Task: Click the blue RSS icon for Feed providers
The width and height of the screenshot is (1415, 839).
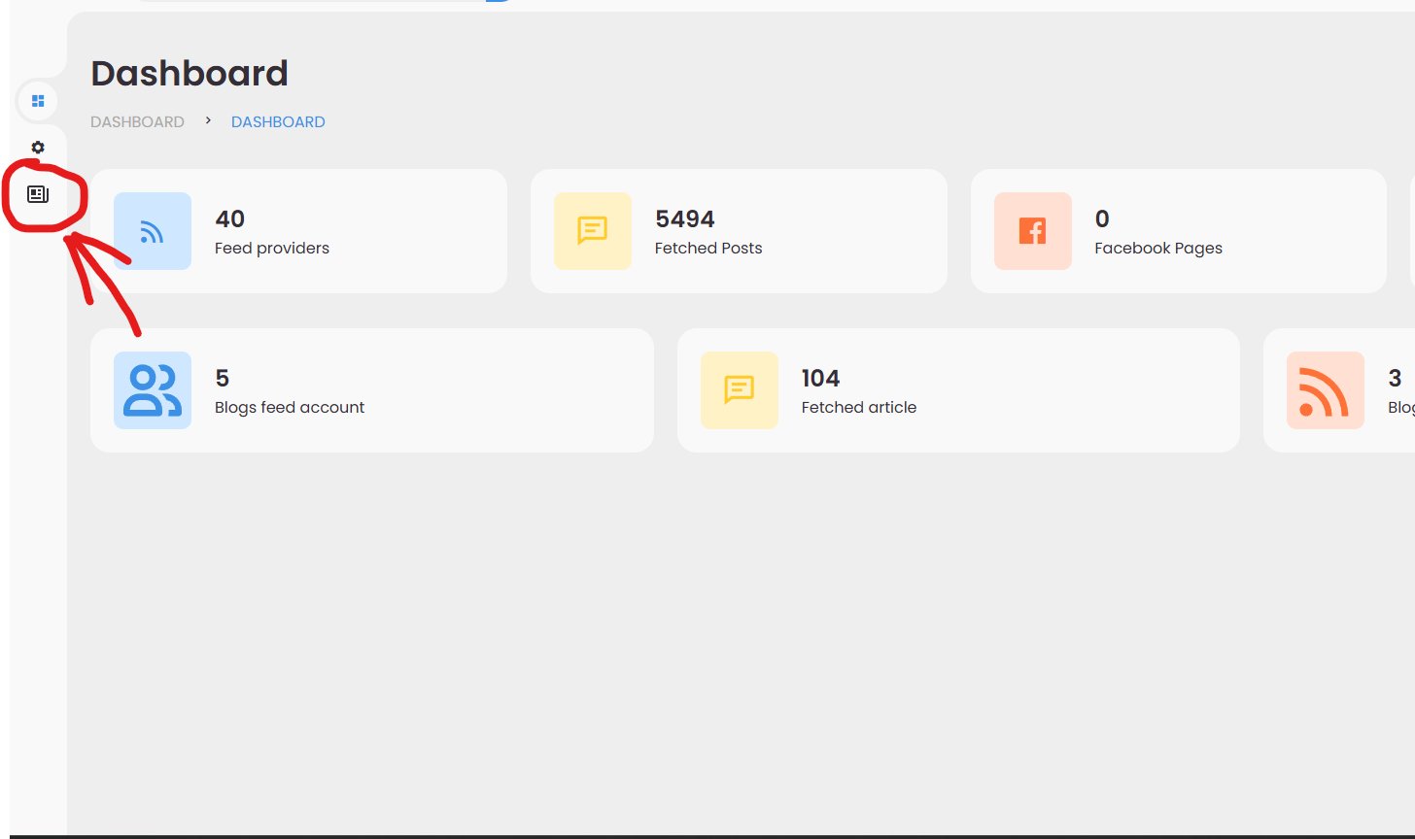Action: click(x=153, y=231)
